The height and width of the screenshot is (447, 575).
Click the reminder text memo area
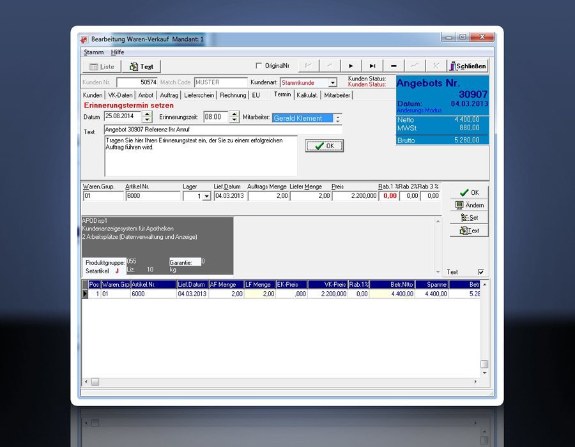(201, 156)
